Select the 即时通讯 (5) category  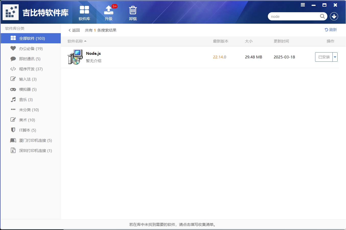pyautogui.click(x=30, y=59)
